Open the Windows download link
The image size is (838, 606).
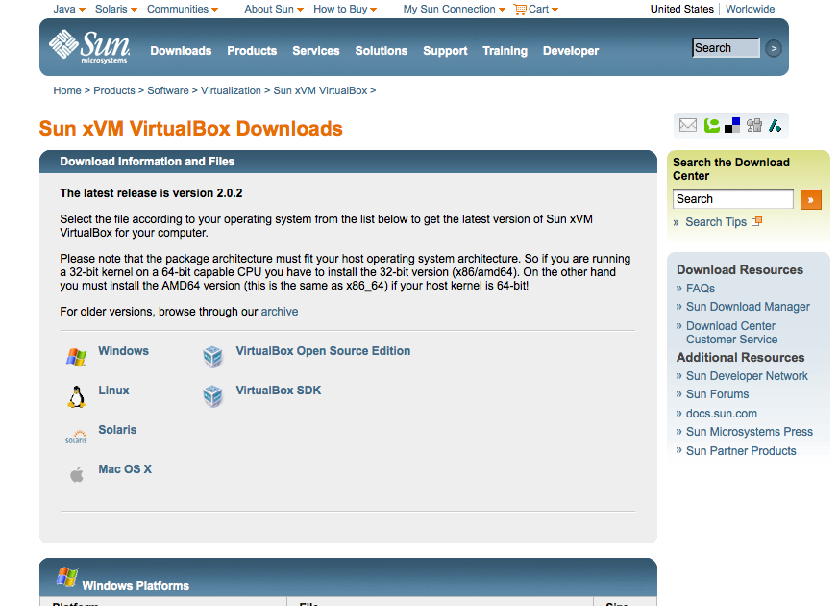pyautogui.click(x=123, y=351)
